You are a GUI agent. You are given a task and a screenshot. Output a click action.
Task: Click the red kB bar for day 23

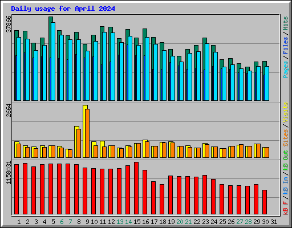pyautogui.click(x=205, y=195)
